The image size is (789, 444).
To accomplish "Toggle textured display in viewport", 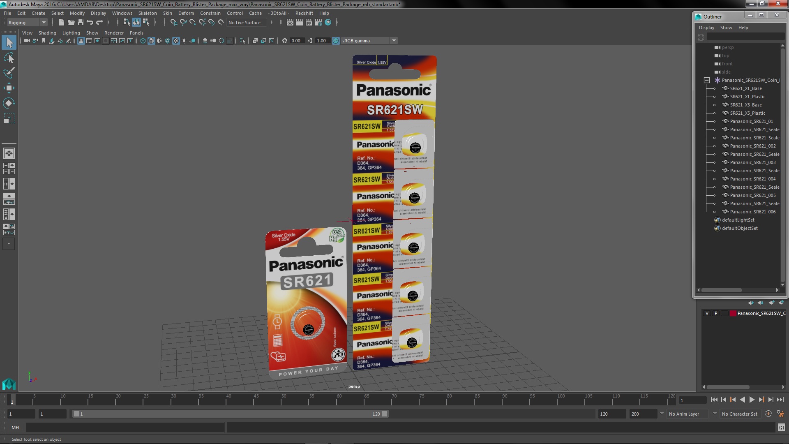I will point(176,41).
